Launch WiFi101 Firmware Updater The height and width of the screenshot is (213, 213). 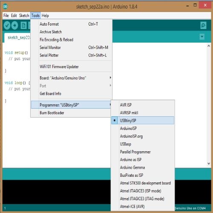(72, 66)
